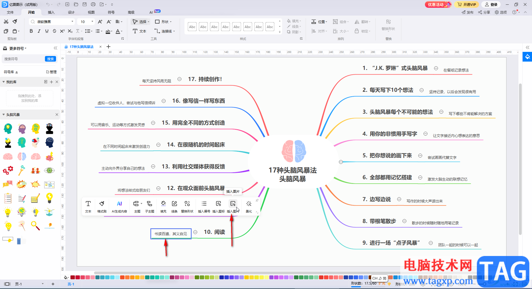Open the 文件 menu

(10, 12)
